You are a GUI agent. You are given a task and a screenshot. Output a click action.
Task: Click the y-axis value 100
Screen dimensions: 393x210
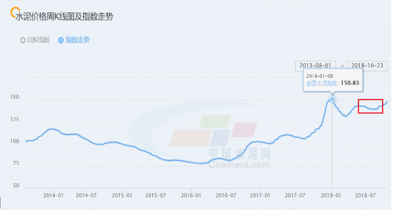pos(15,141)
